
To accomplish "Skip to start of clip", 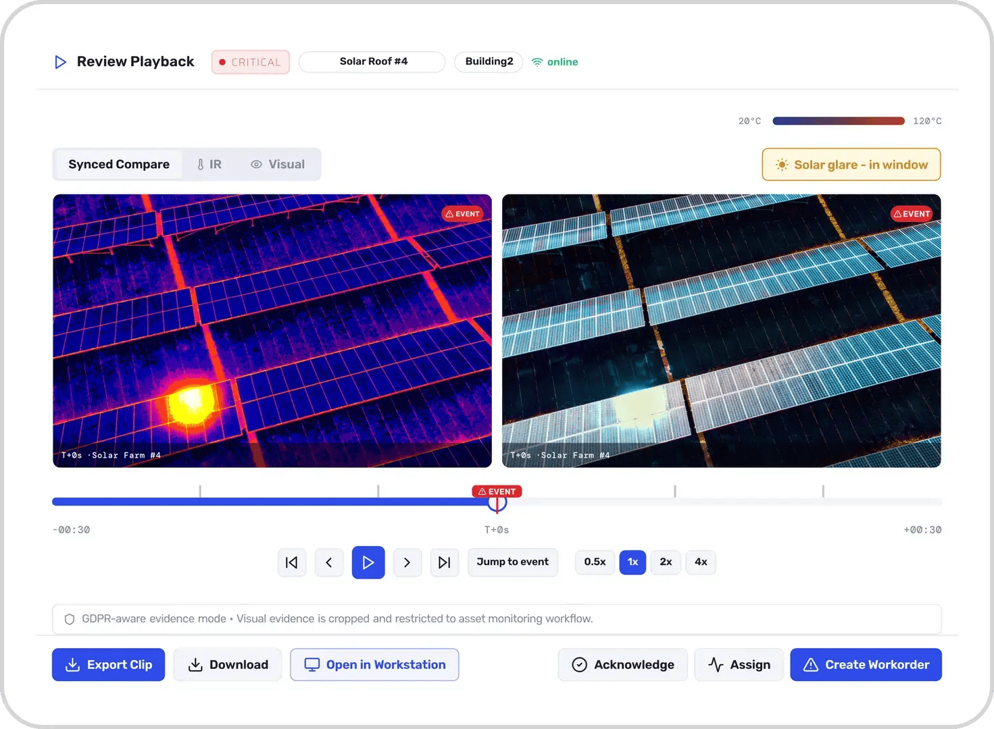I will tap(292, 562).
